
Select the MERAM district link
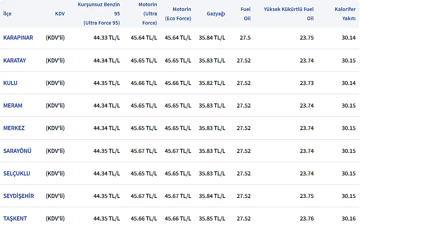[x=13, y=105]
